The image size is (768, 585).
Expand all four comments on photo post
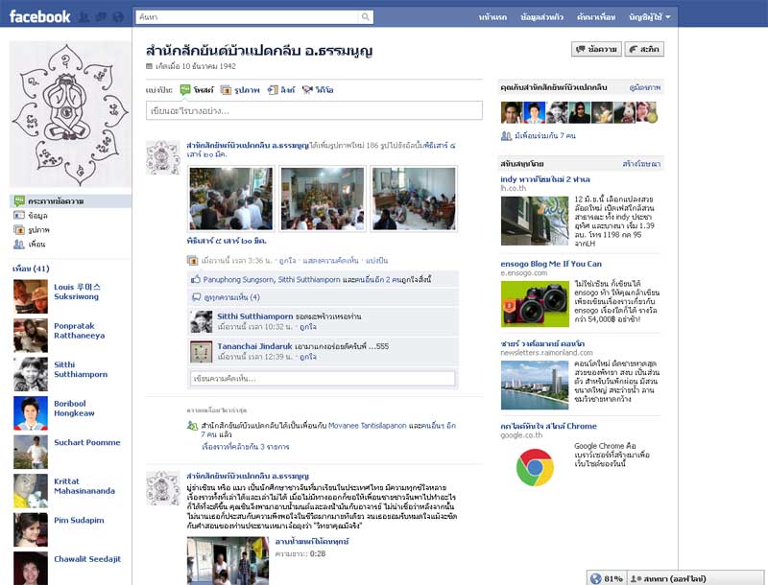pyautogui.click(x=227, y=297)
